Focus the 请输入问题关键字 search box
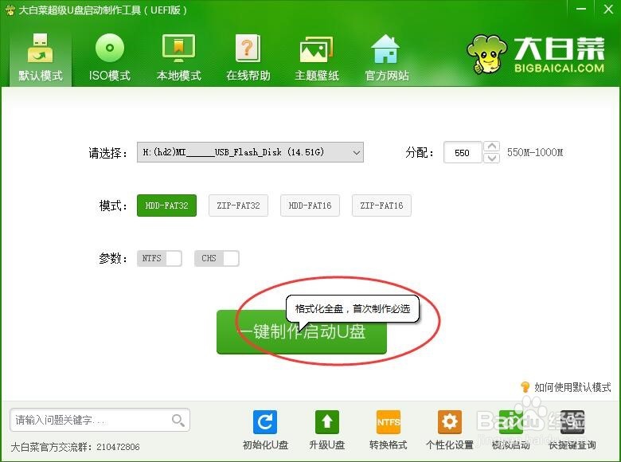This screenshot has width=621, height=462. (x=100, y=420)
